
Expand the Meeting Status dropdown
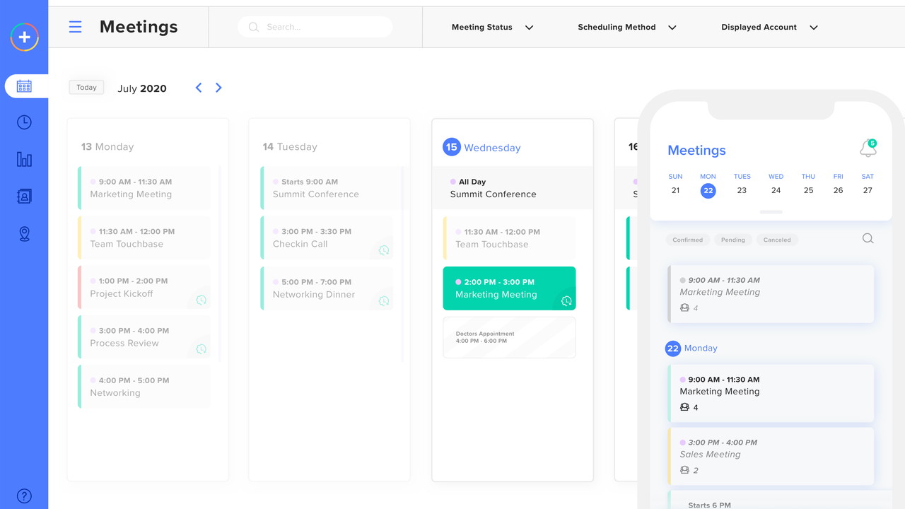(492, 27)
